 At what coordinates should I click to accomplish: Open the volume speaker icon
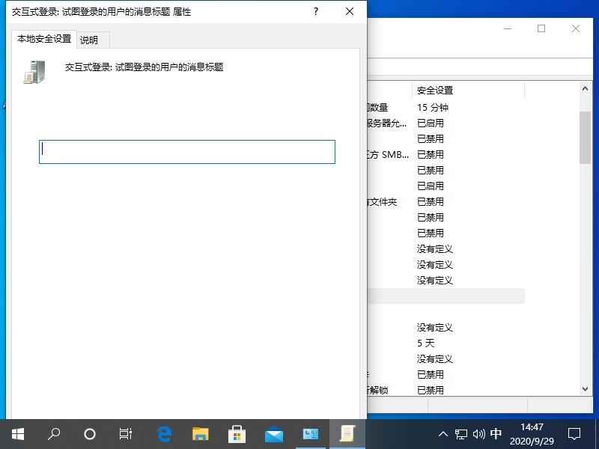coord(478,434)
